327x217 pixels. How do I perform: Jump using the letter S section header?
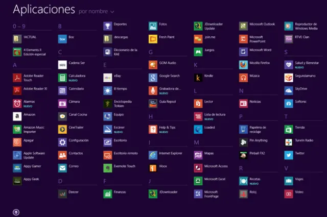pyautogui.click(x=286, y=52)
